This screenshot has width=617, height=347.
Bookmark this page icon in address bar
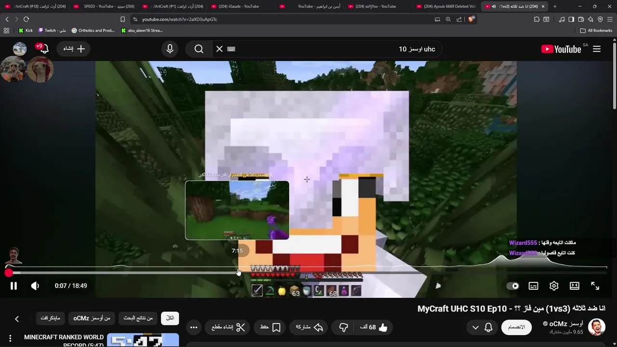click(122, 19)
